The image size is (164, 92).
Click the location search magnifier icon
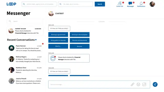point(60,4)
